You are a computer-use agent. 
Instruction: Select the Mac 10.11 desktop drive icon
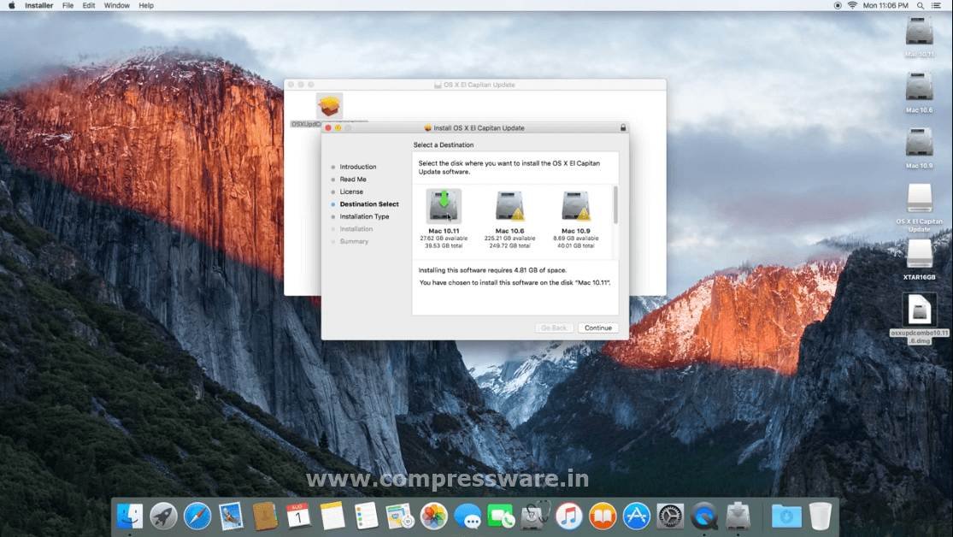pos(919,32)
